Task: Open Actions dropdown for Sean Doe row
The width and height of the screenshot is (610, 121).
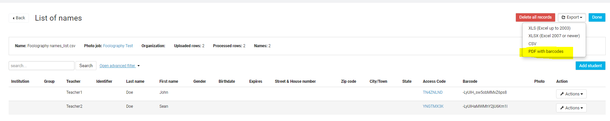Action: pyautogui.click(x=571, y=108)
